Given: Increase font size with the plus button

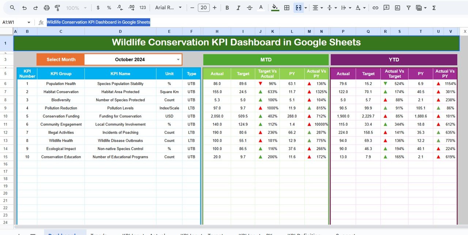Looking at the screenshot, I should pos(215,8).
